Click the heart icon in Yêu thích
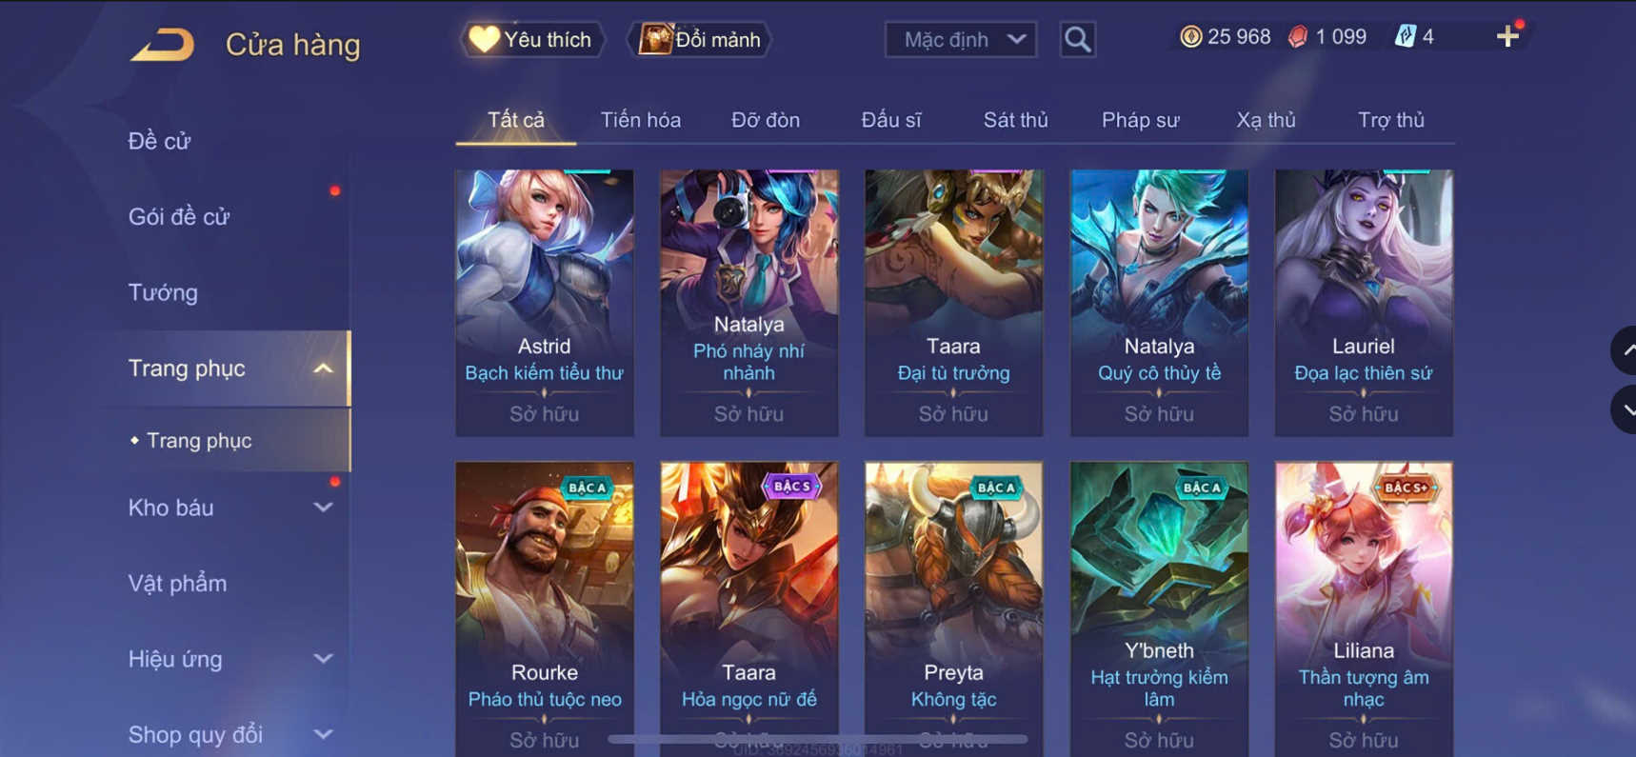The height and width of the screenshot is (757, 1636). (484, 39)
